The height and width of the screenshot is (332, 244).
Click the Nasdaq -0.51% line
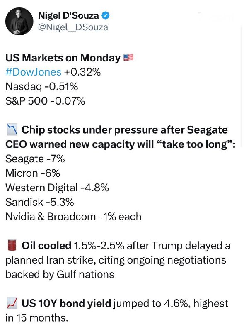pyautogui.click(x=42, y=87)
